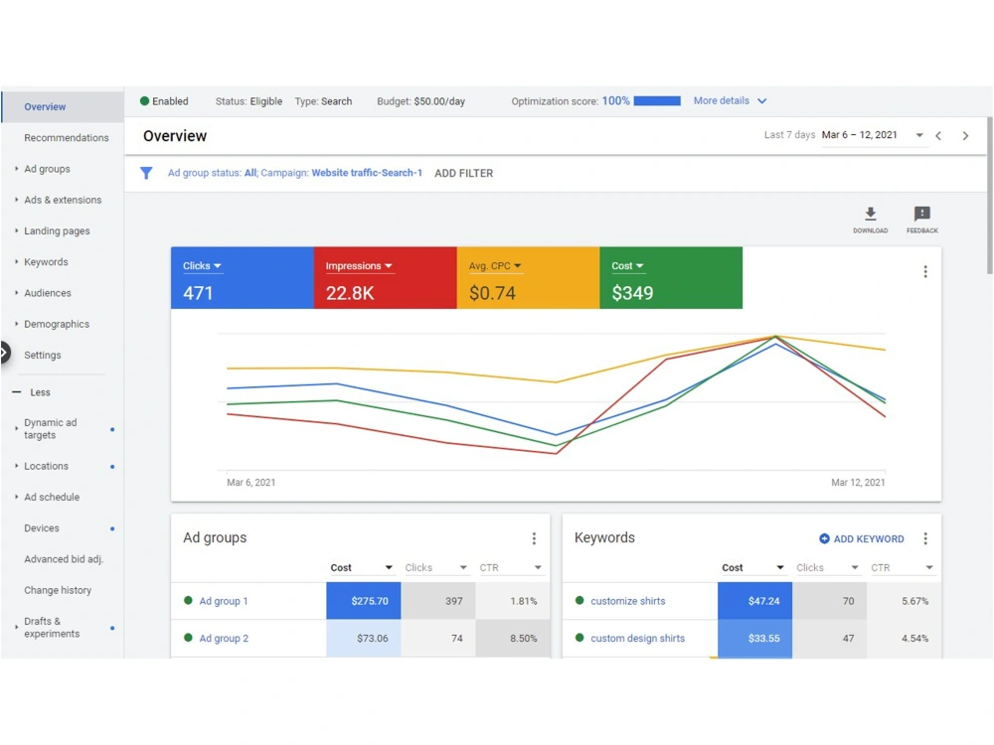Click Ad group 2 green status dot
The height and width of the screenshot is (745, 994).
pyautogui.click(x=188, y=638)
